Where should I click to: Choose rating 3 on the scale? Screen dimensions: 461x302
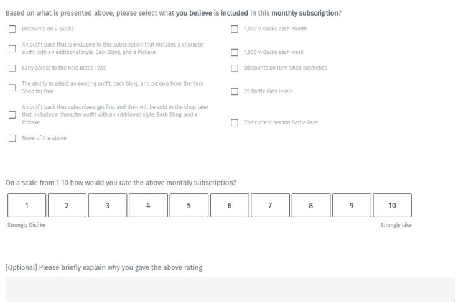click(x=108, y=205)
